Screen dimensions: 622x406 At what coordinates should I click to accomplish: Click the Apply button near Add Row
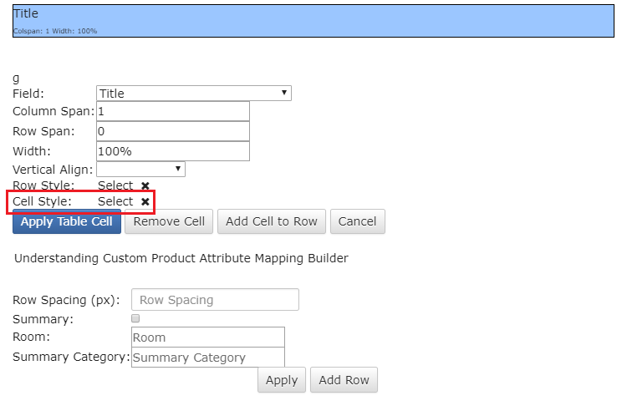pos(282,380)
